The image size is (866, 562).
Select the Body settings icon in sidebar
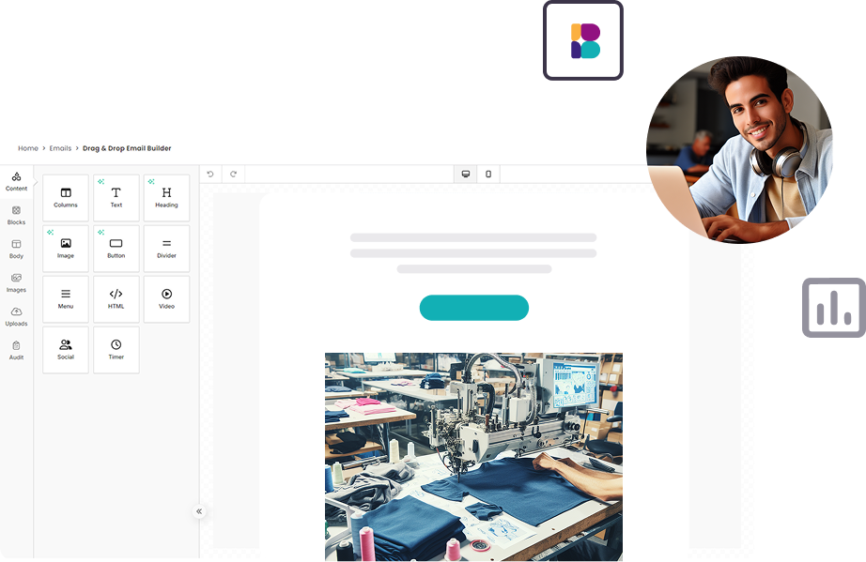click(16, 249)
